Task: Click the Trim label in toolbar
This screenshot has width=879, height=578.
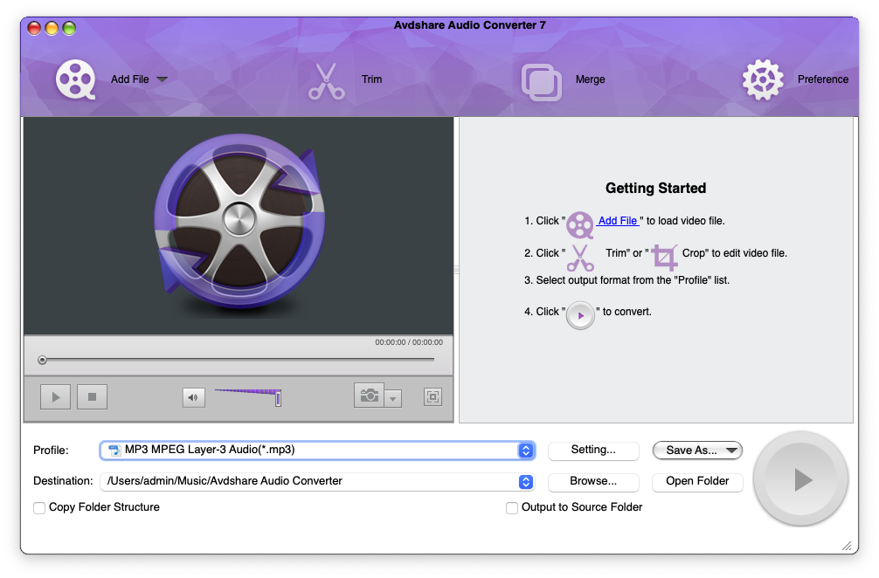Action: point(371,79)
